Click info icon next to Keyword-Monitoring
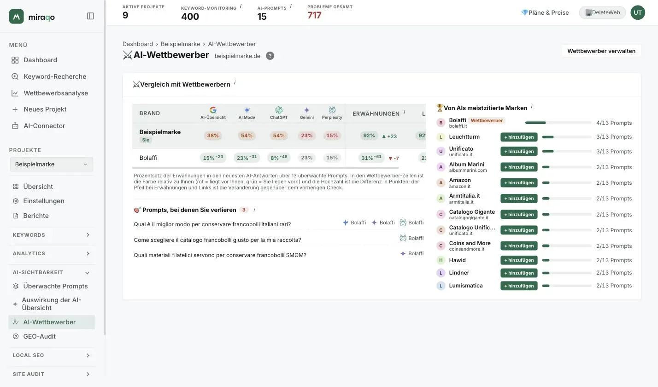 241,6
